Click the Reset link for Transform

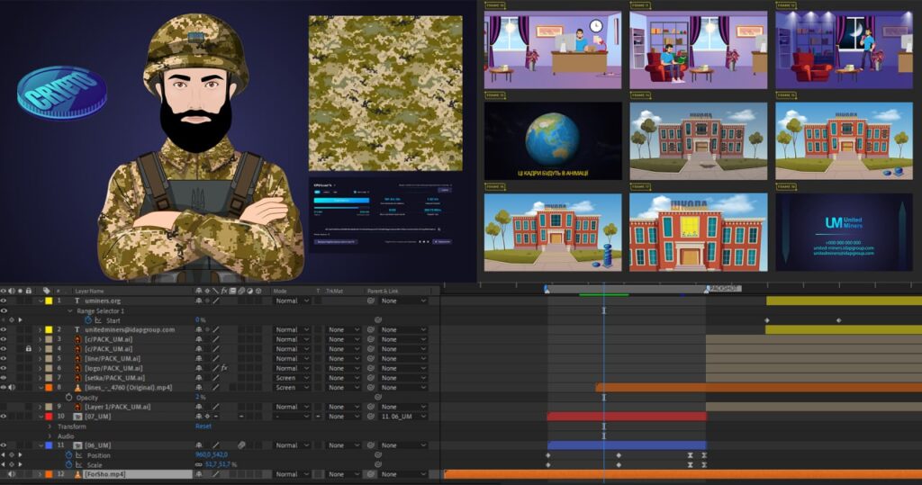(203, 427)
